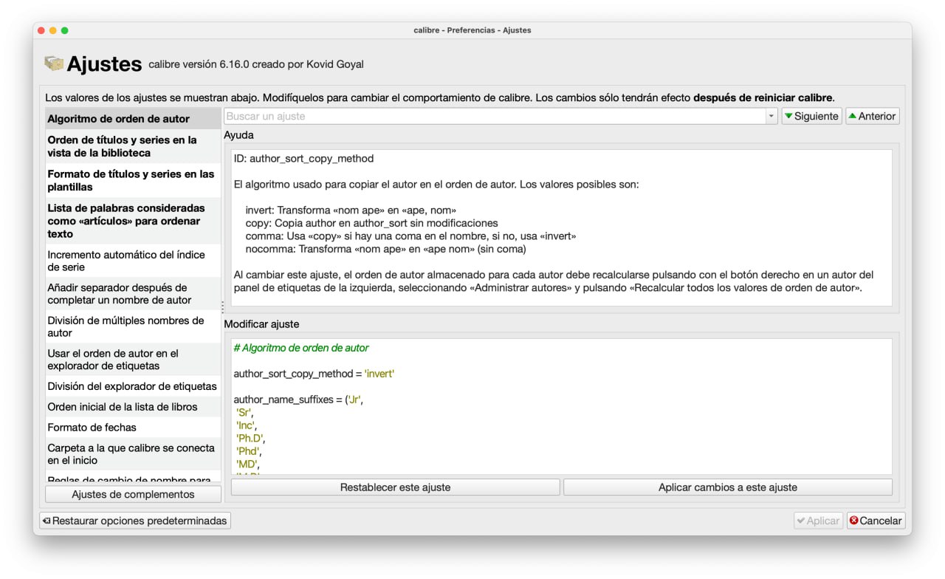Select the 'Formato de fechas' tweak
Screen dimensions: 945x579
click(133, 428)
